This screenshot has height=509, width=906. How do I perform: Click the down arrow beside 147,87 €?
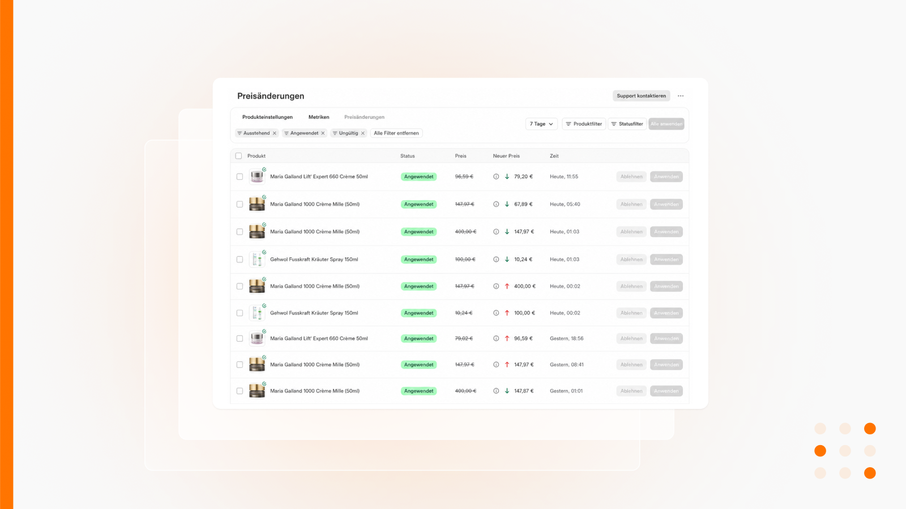[507, 391]
